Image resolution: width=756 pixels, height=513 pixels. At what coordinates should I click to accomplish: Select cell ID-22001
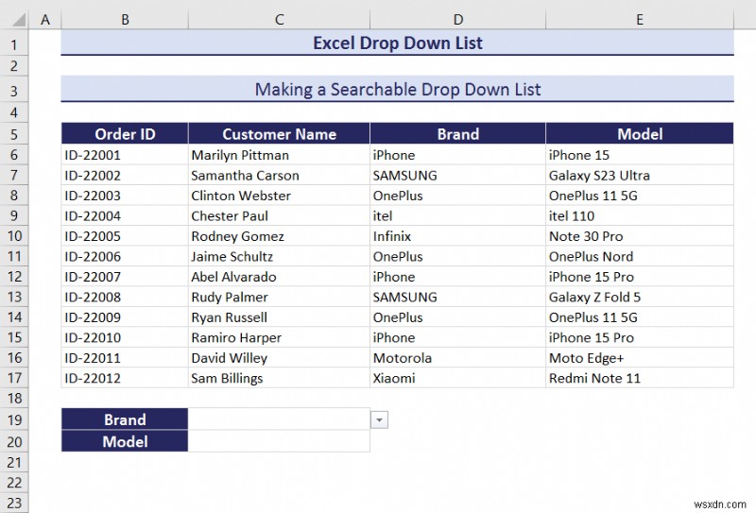[125, 155]
